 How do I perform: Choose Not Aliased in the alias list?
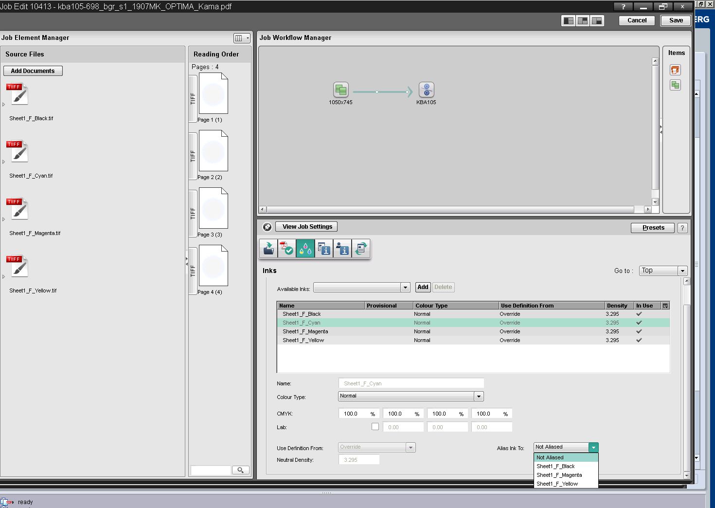tap(566, 457)
